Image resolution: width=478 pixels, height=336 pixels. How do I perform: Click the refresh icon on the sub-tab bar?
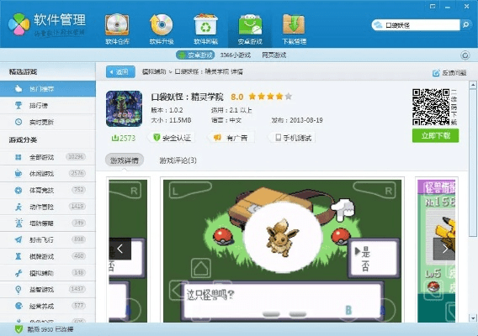[465, 55]
